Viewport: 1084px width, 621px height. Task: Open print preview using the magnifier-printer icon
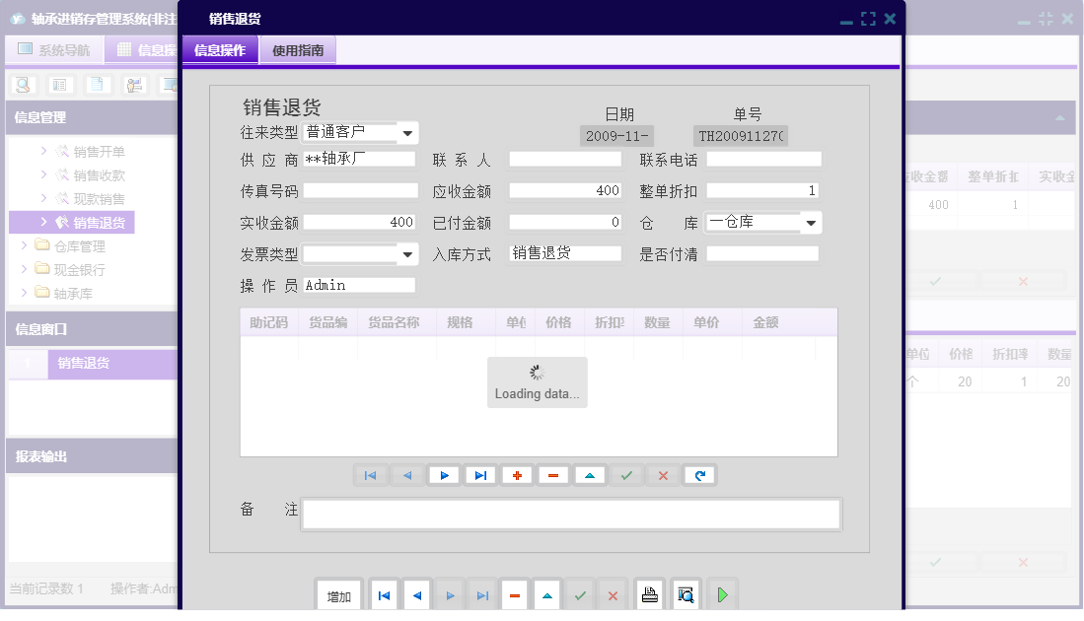pos(686,593)
